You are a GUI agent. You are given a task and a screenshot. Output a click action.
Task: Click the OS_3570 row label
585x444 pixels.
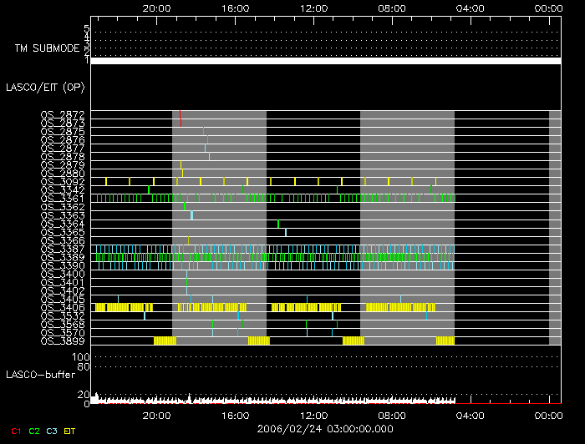[63, 333]
